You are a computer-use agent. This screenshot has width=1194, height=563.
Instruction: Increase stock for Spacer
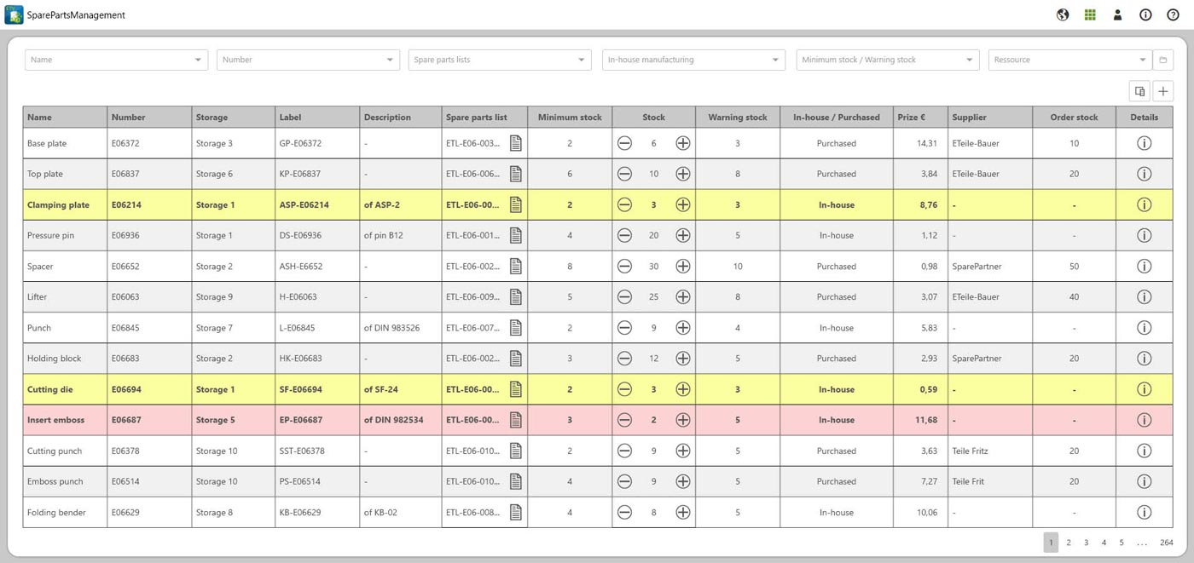[x=682, y=267]
